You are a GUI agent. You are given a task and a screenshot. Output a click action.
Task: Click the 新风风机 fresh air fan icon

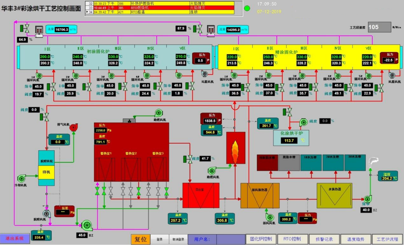coord(270,217)
